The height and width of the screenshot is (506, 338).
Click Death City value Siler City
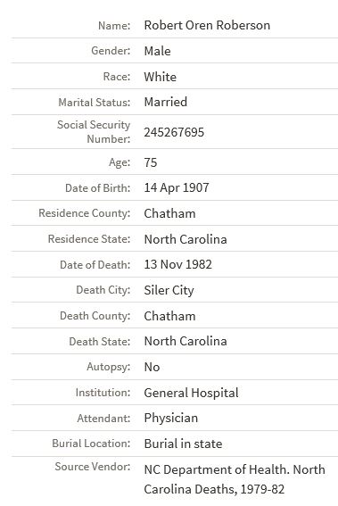(169, 290)
